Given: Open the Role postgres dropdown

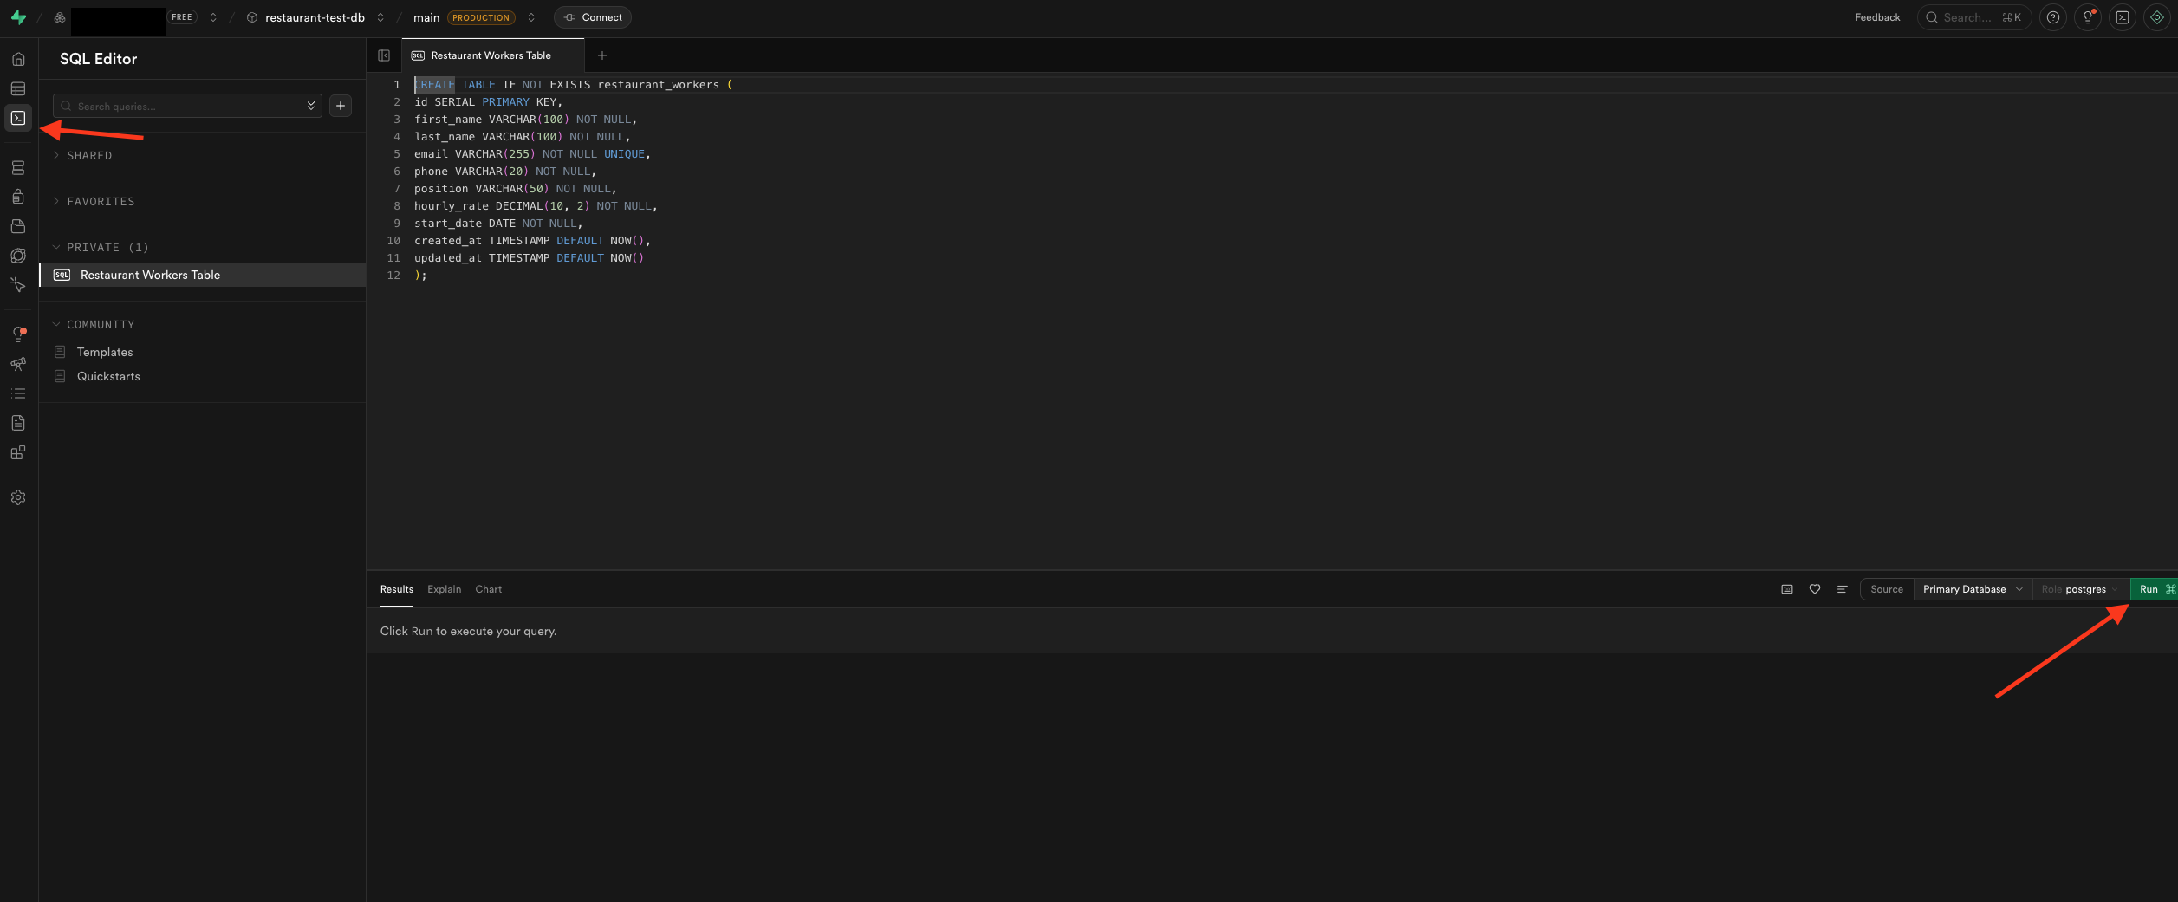Looking at the screenshot, I should (2079, 589).
